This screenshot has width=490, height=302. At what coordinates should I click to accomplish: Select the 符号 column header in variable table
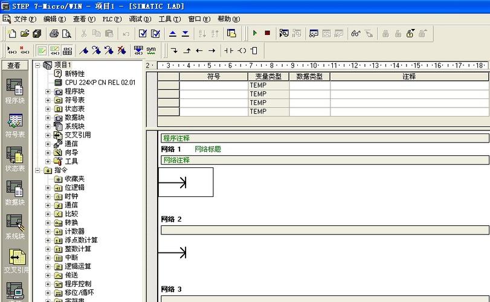tap(214, 77)
